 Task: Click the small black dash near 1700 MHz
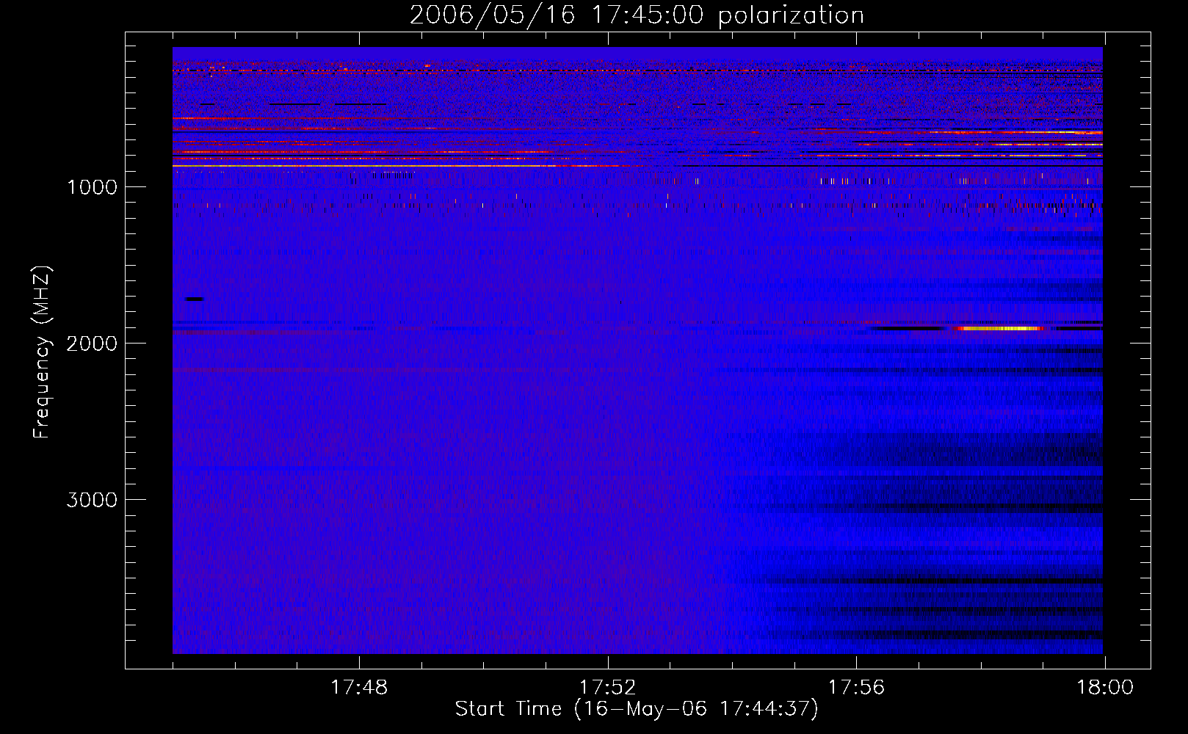click(x=195, y=299)
